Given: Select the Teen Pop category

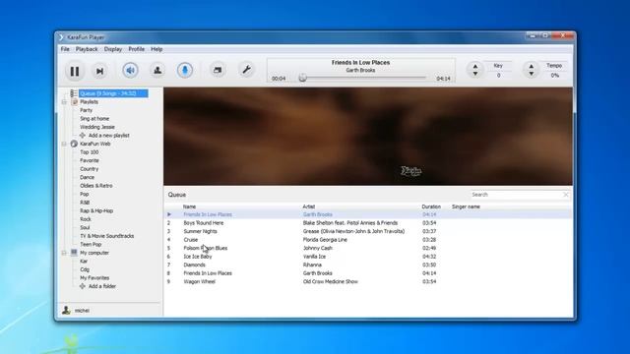Looking at the screenshot, I should click(x=91, y=245).
